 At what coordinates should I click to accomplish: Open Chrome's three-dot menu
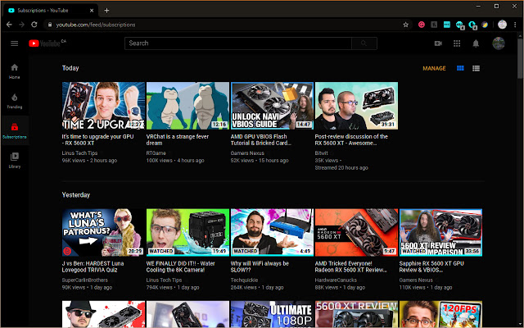tap(515, 25)
